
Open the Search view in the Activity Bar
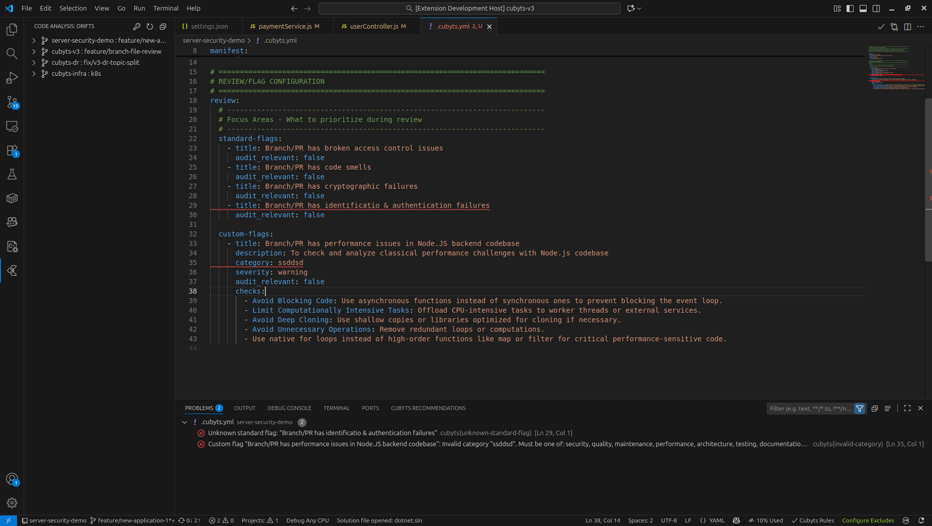point(12,54)
